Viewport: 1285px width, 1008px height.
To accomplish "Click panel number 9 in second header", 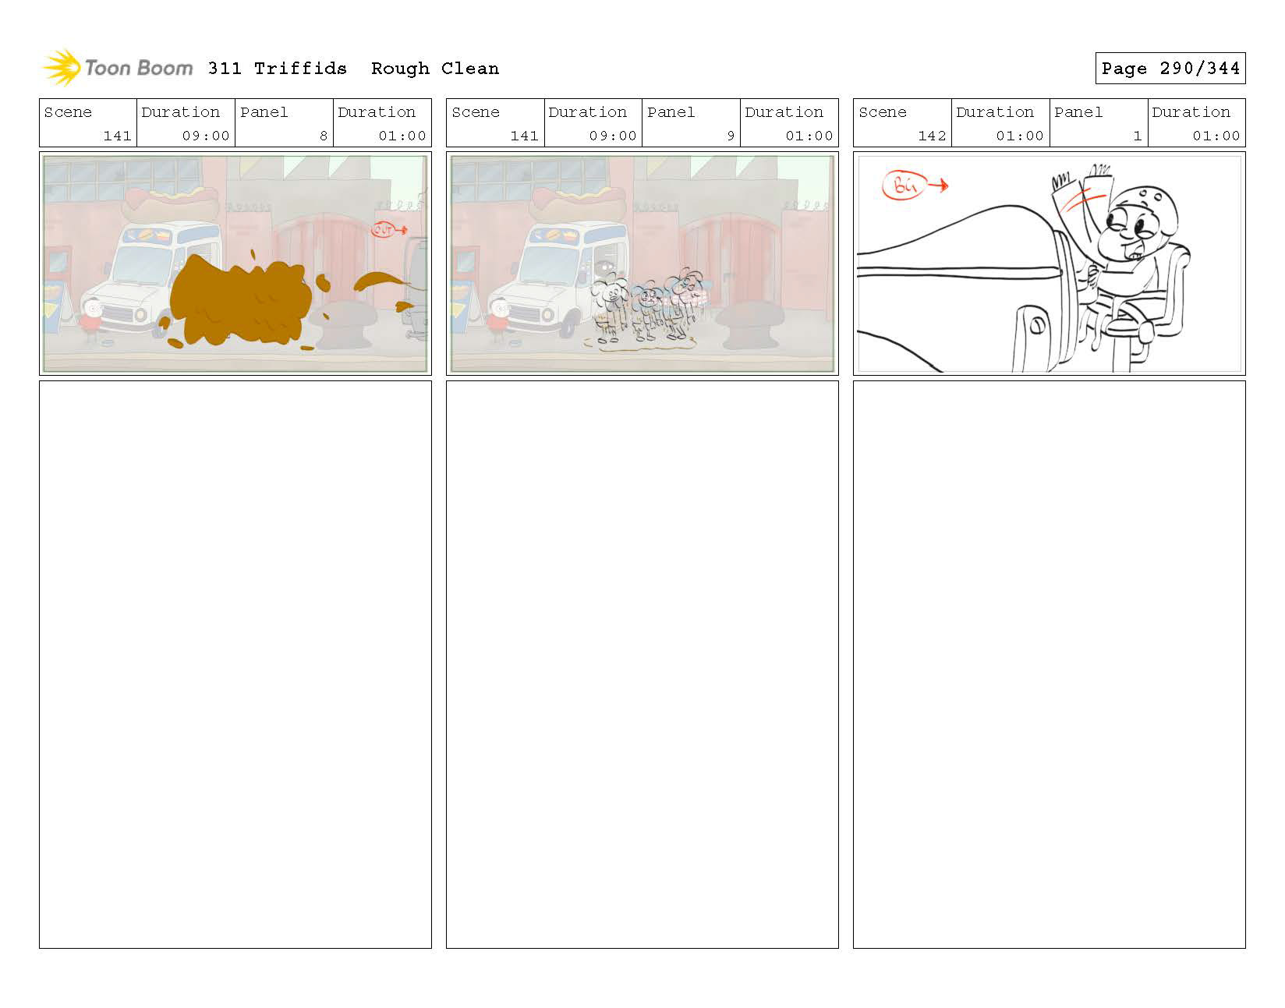I will tap(731, 136).
